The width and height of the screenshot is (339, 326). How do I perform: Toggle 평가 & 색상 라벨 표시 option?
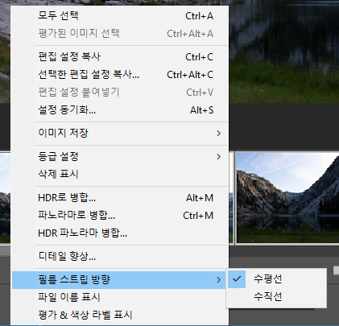pos(119,315)
